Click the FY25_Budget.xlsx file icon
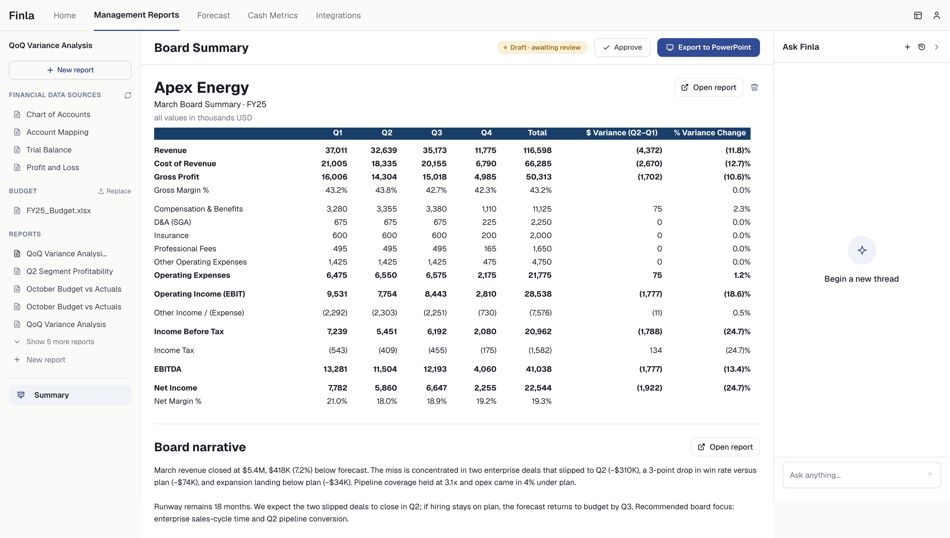The width and height of the screenshot is (950, 538). click(x=17, y=211)
